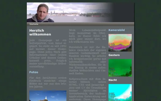Click the year '1992' in the intro paragraph
This screenshot has height=101, width=161.
point(63,46)
